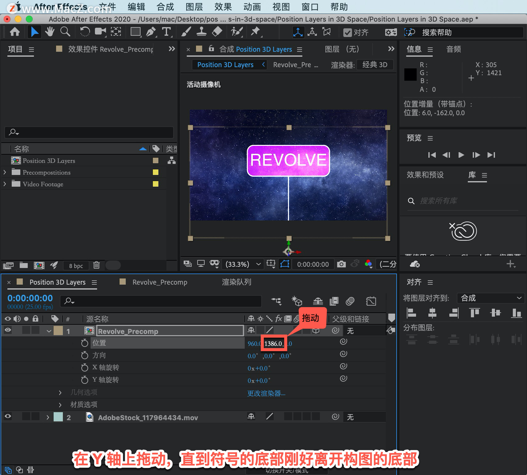Open the composition flowchart icon in timeline
The width and height of the screenshot is (527, 475).
tap(276, 301)
